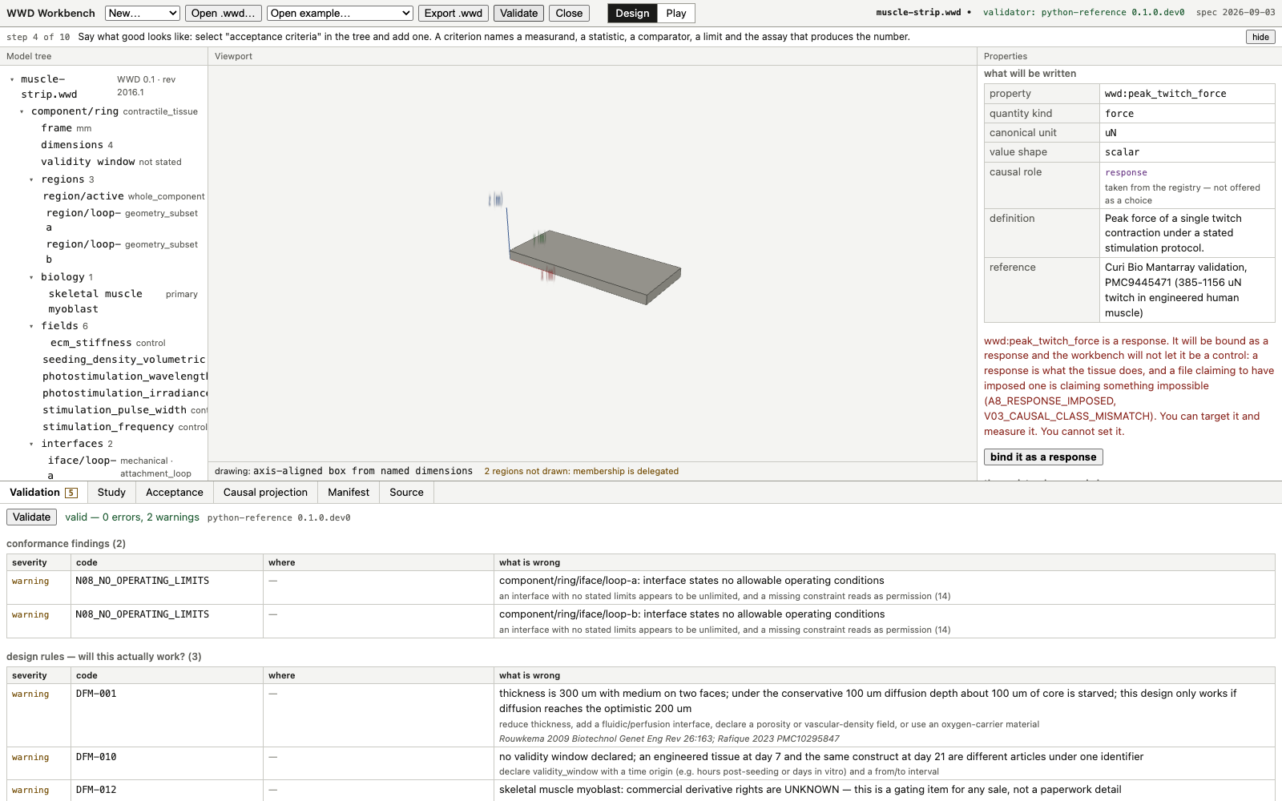
Task: Click the Open .wwd… button
Action: pyautogui.click(x=224, y=13)
